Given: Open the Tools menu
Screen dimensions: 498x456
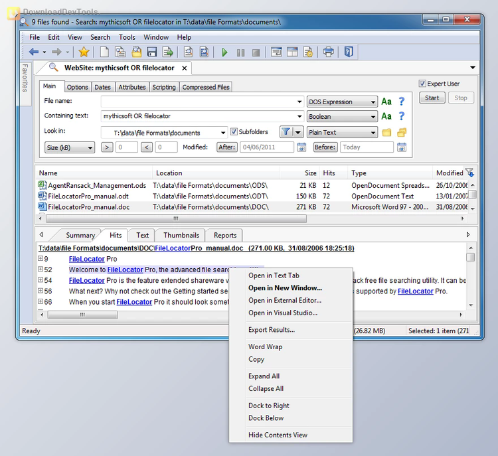Looking at the screenshot, I should click(127, 37).
